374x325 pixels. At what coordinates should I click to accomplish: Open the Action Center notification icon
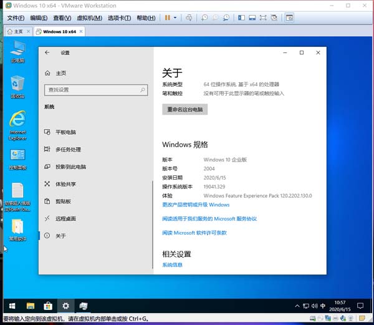point(360,306)
